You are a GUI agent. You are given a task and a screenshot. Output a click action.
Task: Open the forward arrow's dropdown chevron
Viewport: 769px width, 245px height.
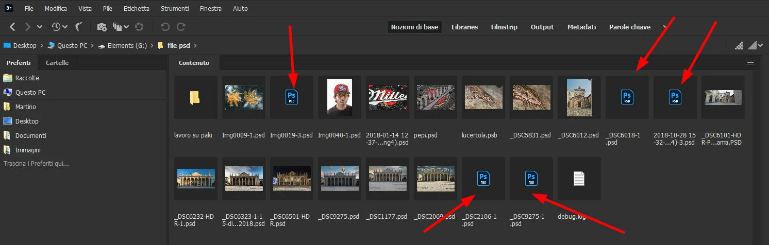click(41, 27)
